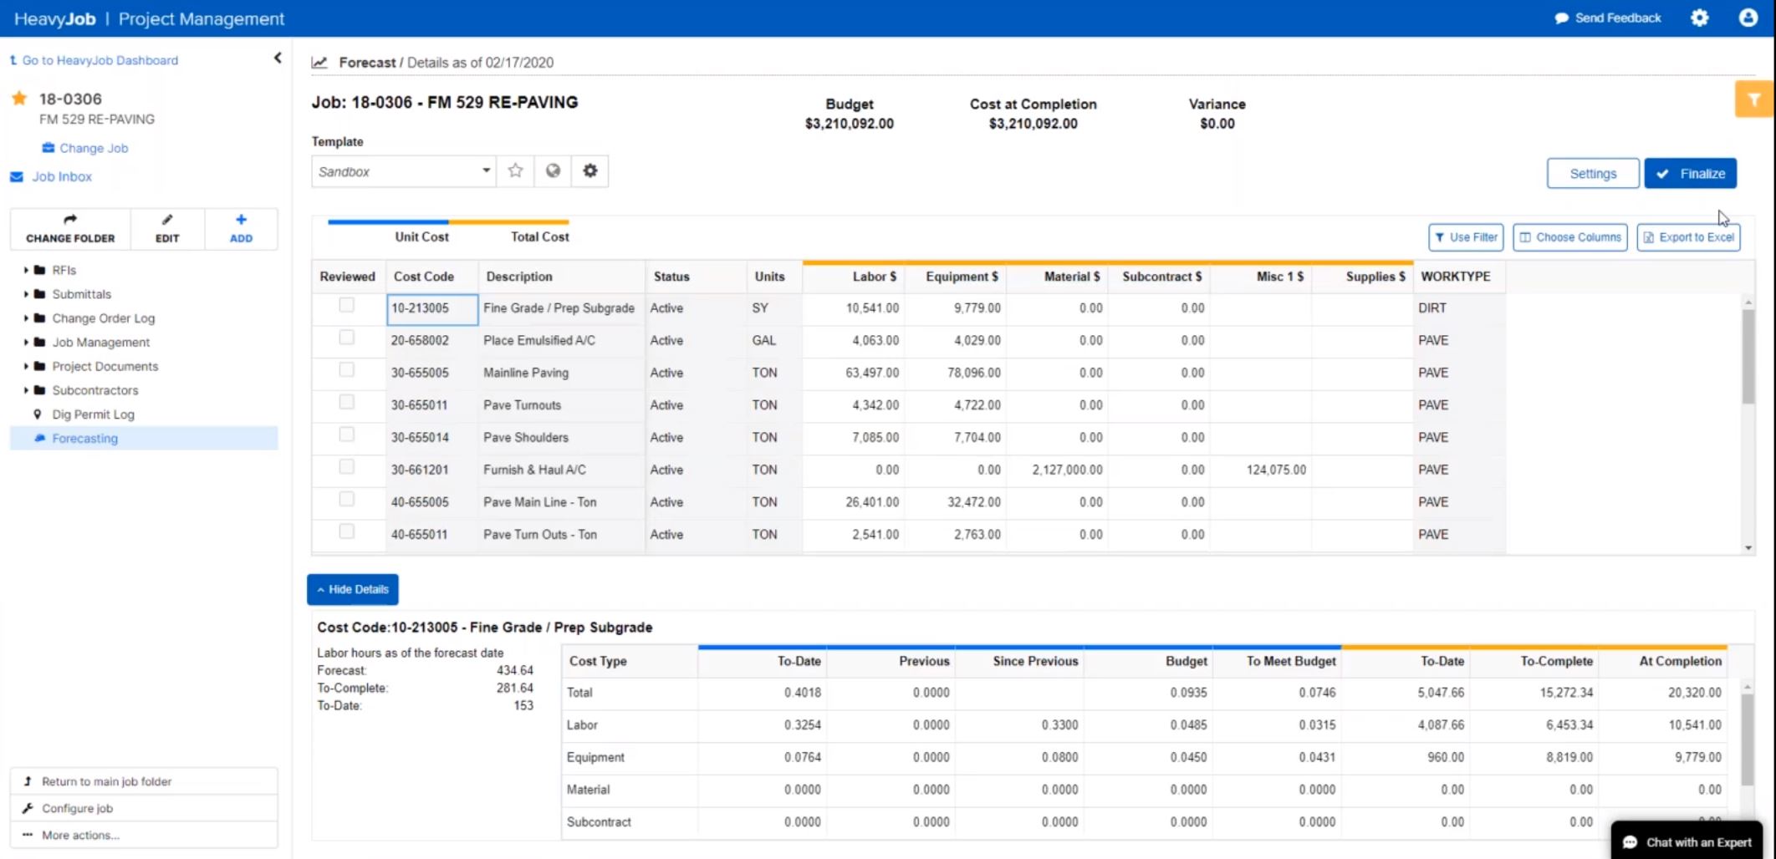Click the Finalize button

[x=1690, y=173]
